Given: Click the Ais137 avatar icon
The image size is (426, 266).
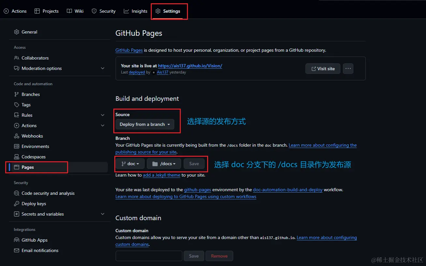Looking at the screenshot, I should pyautogui.click(x=154, y=73).
